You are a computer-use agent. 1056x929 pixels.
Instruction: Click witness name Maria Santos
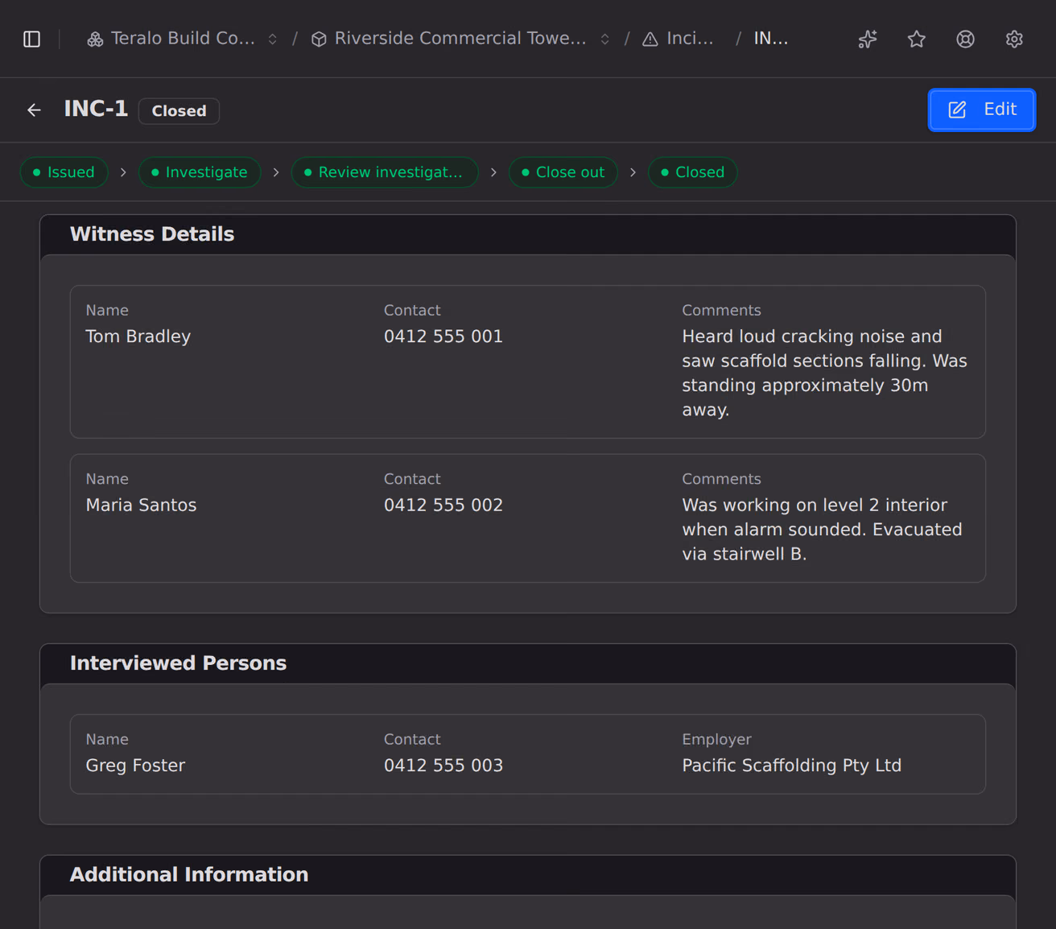[141, 506]
